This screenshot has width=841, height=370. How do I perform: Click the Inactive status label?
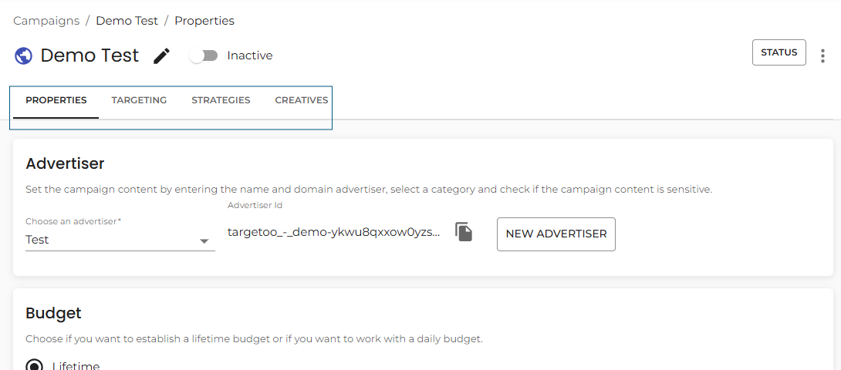(x=250, y=55)
